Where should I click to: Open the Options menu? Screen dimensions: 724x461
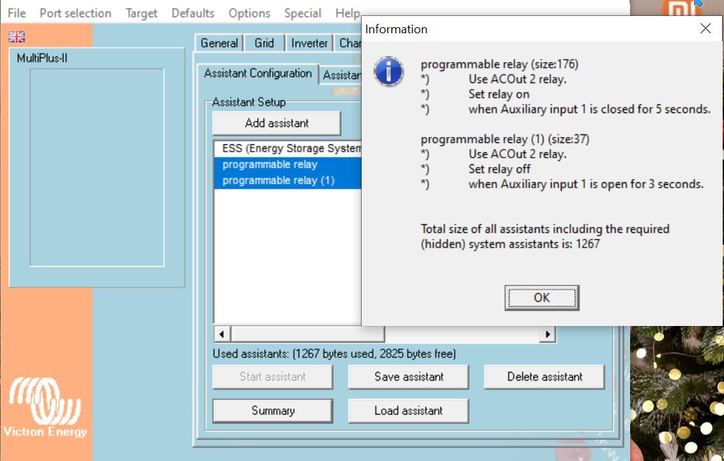click(249, 13)
